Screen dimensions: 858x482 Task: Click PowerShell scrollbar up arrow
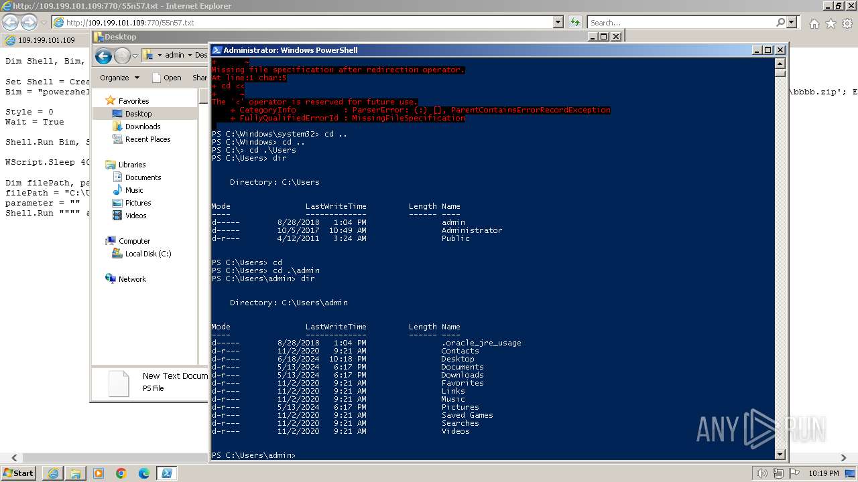click(x=780, y=64)
